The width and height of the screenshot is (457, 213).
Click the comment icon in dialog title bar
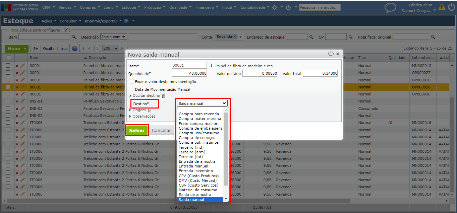point(331,54)
